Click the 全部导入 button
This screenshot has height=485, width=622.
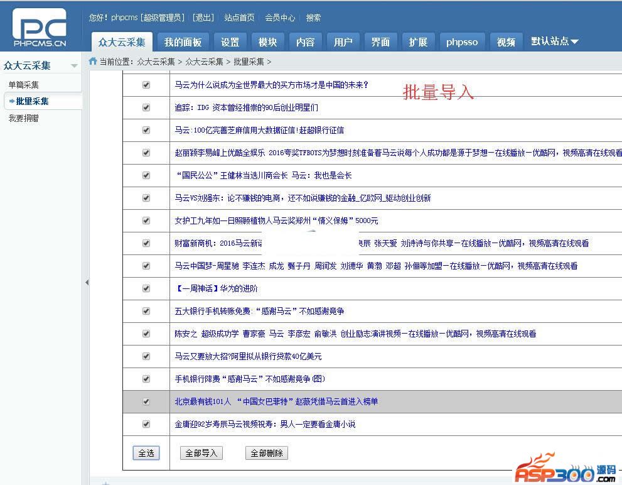201,453
